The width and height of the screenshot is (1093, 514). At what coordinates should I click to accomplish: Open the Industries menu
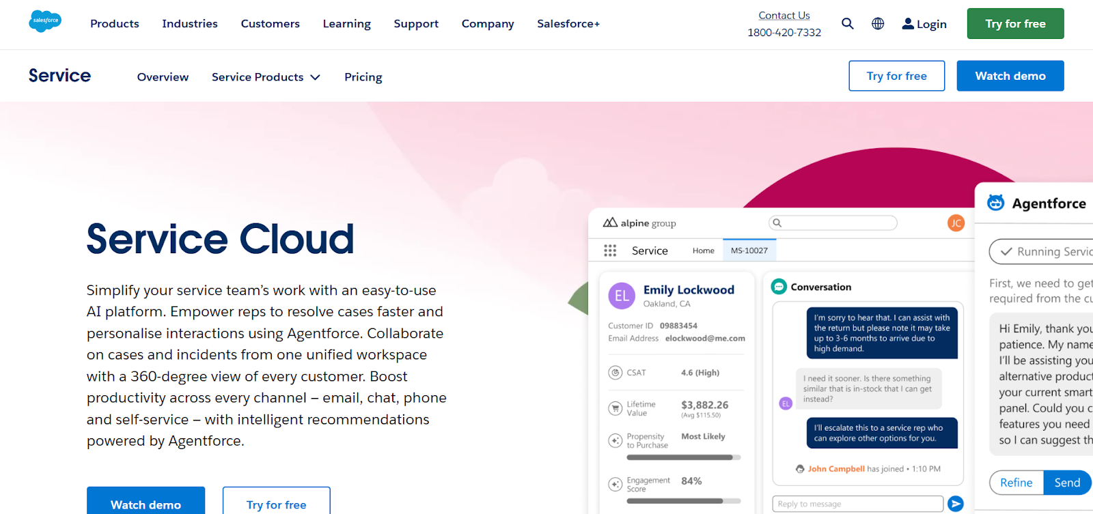(x=190, y=24)
